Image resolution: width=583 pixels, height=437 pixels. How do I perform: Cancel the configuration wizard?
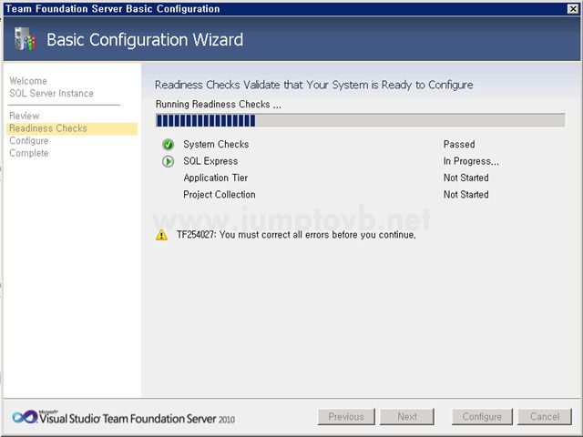[545, 417]
